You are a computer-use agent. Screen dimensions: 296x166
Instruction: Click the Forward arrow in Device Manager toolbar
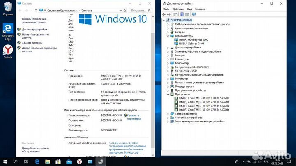tap(169, 14)
